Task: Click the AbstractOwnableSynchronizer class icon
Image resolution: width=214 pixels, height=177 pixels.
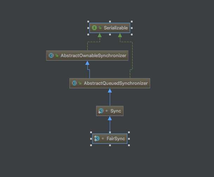Action: (51, 55)
